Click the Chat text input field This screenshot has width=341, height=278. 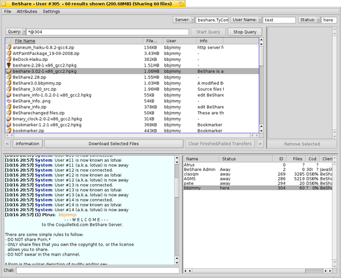[x=98, y=271]
